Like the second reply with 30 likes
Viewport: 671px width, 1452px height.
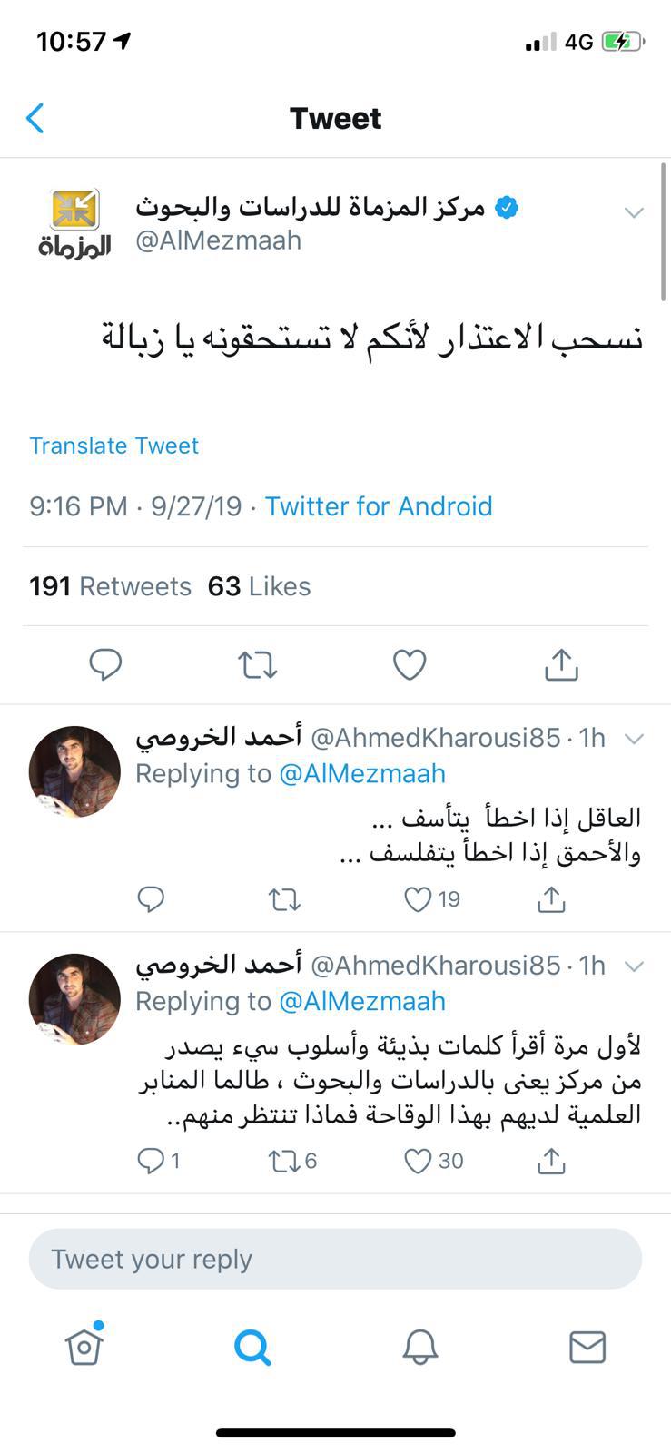coord(418,1161)
